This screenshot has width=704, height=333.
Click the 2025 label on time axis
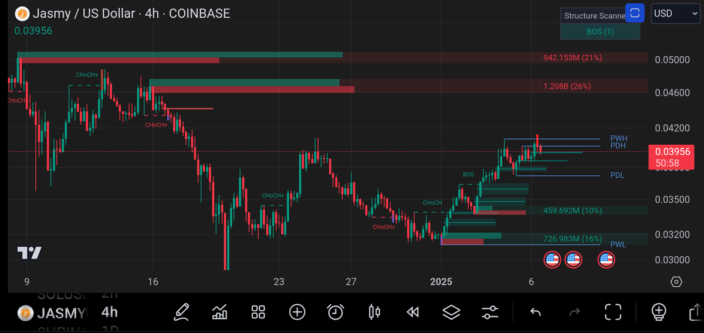click(x=441, y=282)
